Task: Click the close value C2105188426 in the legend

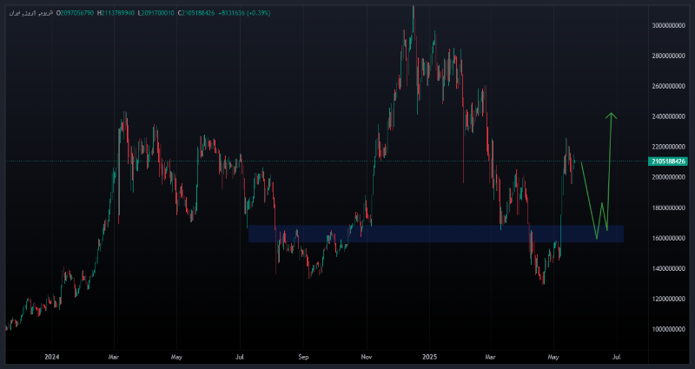Action: point(196,13)
